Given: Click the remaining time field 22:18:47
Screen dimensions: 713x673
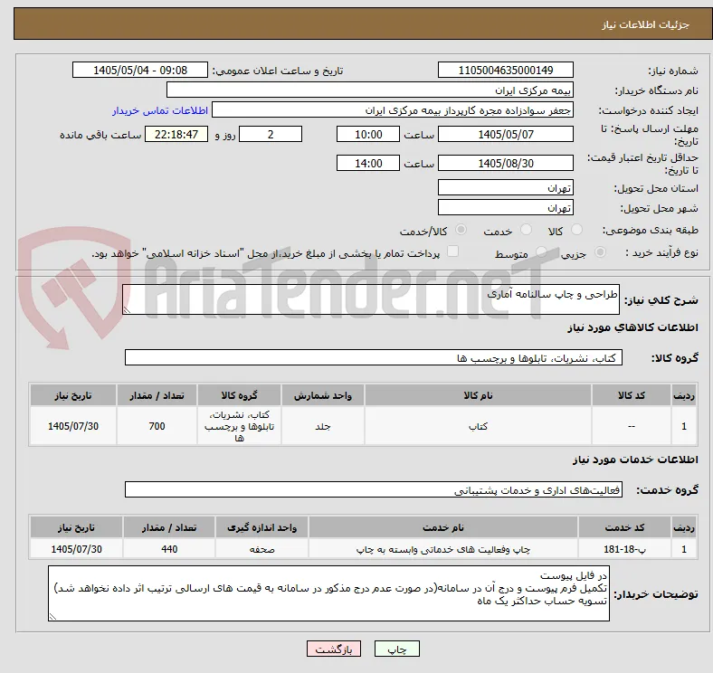Looking at the screenshot, I should pyautogui.click(x=176, y=134).
